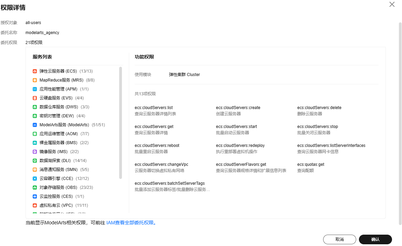This screenshot has width=402, height=246.
Task: Close the 权限详情 dialog with X
Action: (392, 4)
